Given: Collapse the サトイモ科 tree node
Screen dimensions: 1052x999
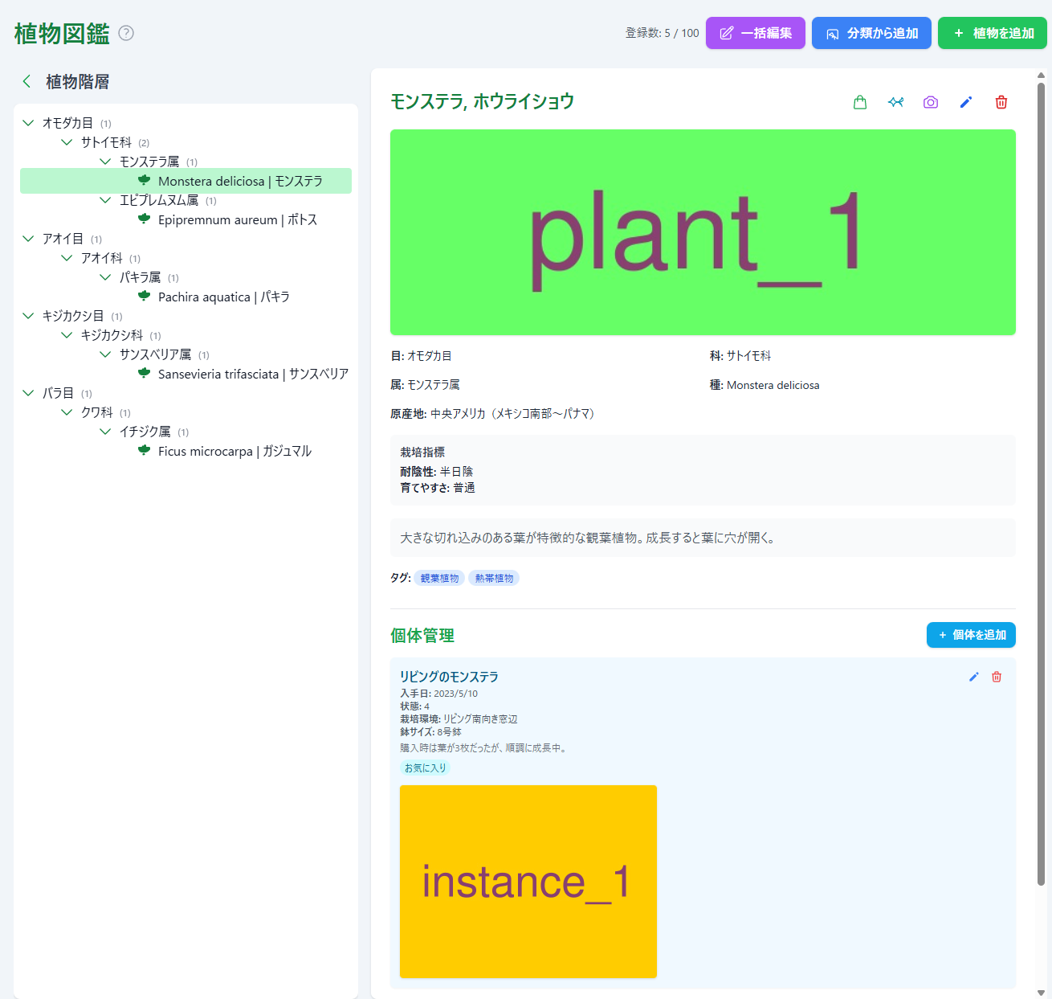Looking at the screenshot, I should 67,142.
